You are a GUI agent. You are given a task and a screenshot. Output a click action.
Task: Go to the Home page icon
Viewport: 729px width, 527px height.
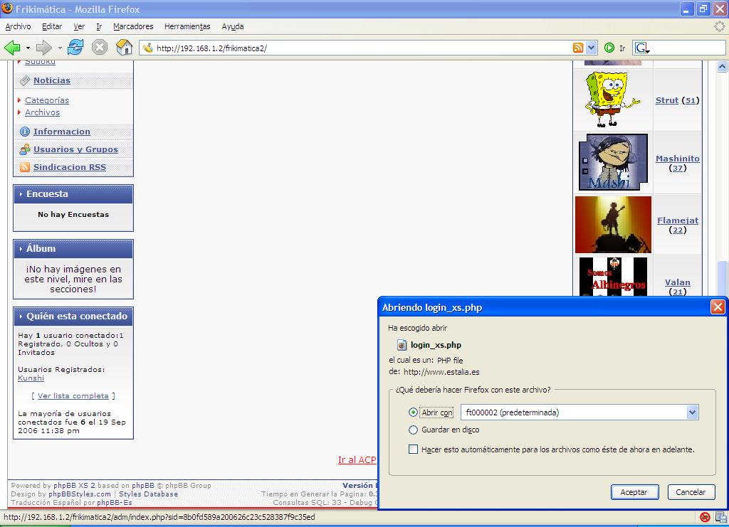point(124,48)
